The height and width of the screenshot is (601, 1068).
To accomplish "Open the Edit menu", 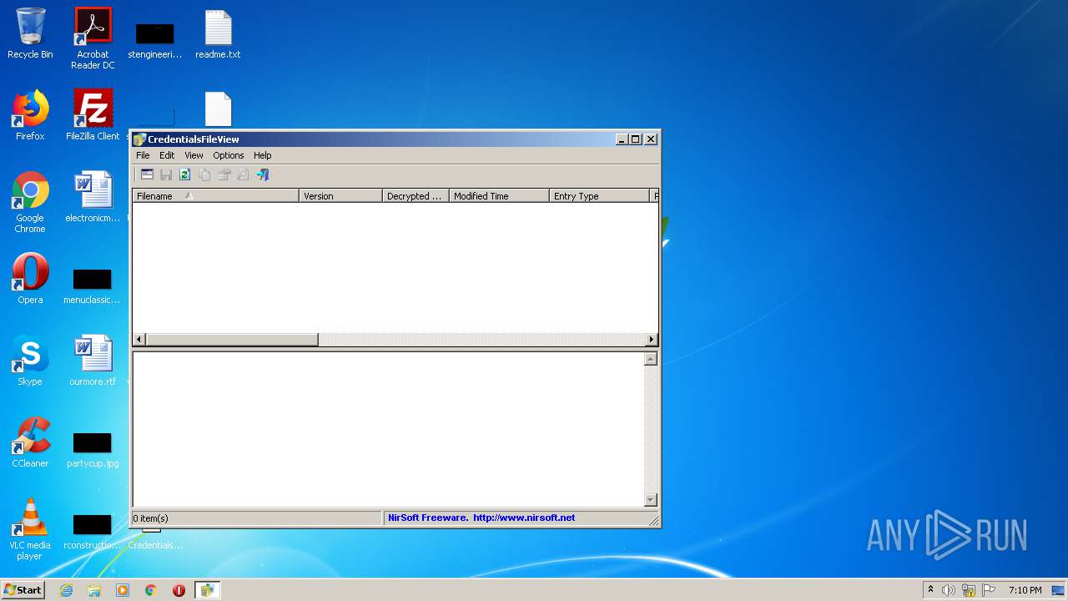I will click(167, 155).
